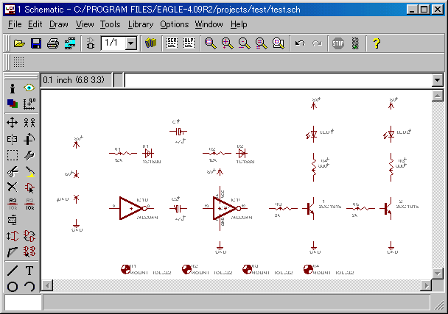448x314 pixels.
Task: Click the traffic light Go icon
Action: click(x=355, y=43)
